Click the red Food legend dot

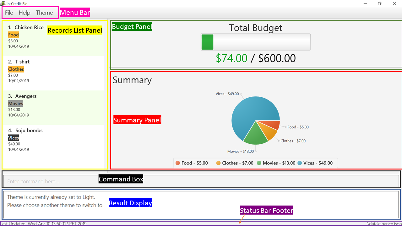[x=178, y=163]
